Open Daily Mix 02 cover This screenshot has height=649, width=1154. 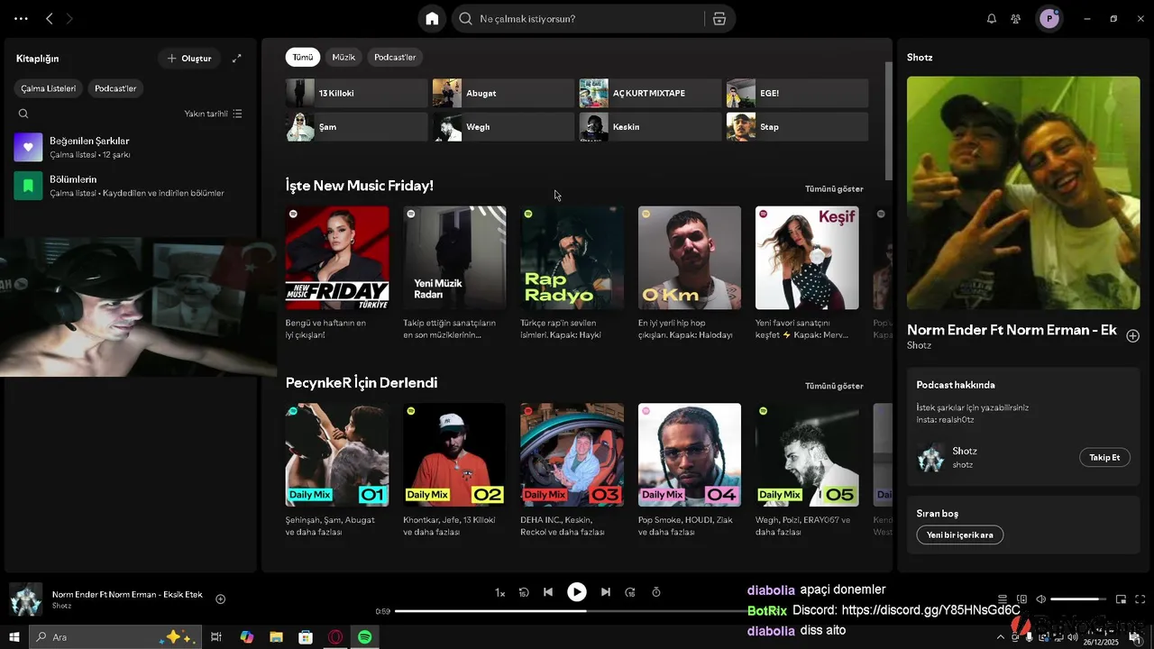pos(454,454)
